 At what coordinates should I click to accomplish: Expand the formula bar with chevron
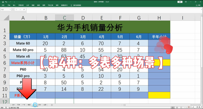(x=201, y=9)
